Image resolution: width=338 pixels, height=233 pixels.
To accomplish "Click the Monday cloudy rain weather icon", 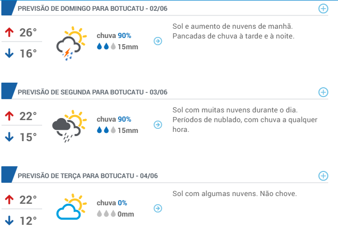I will pyautogui.click(x=69, y=126).
